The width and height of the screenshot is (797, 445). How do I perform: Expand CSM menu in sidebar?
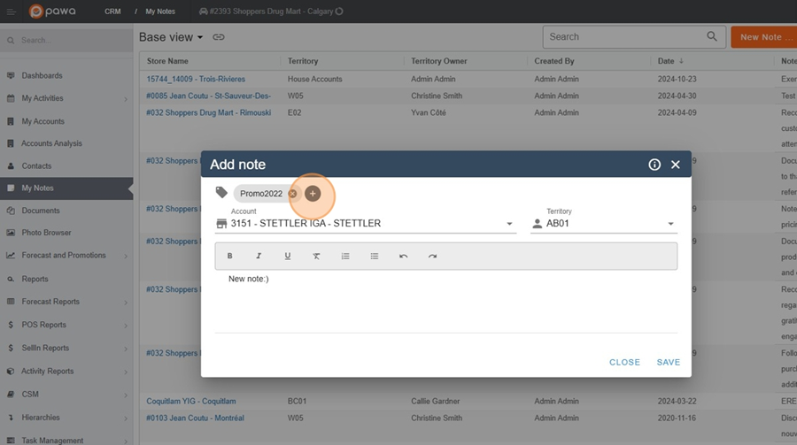coord(66,395)
